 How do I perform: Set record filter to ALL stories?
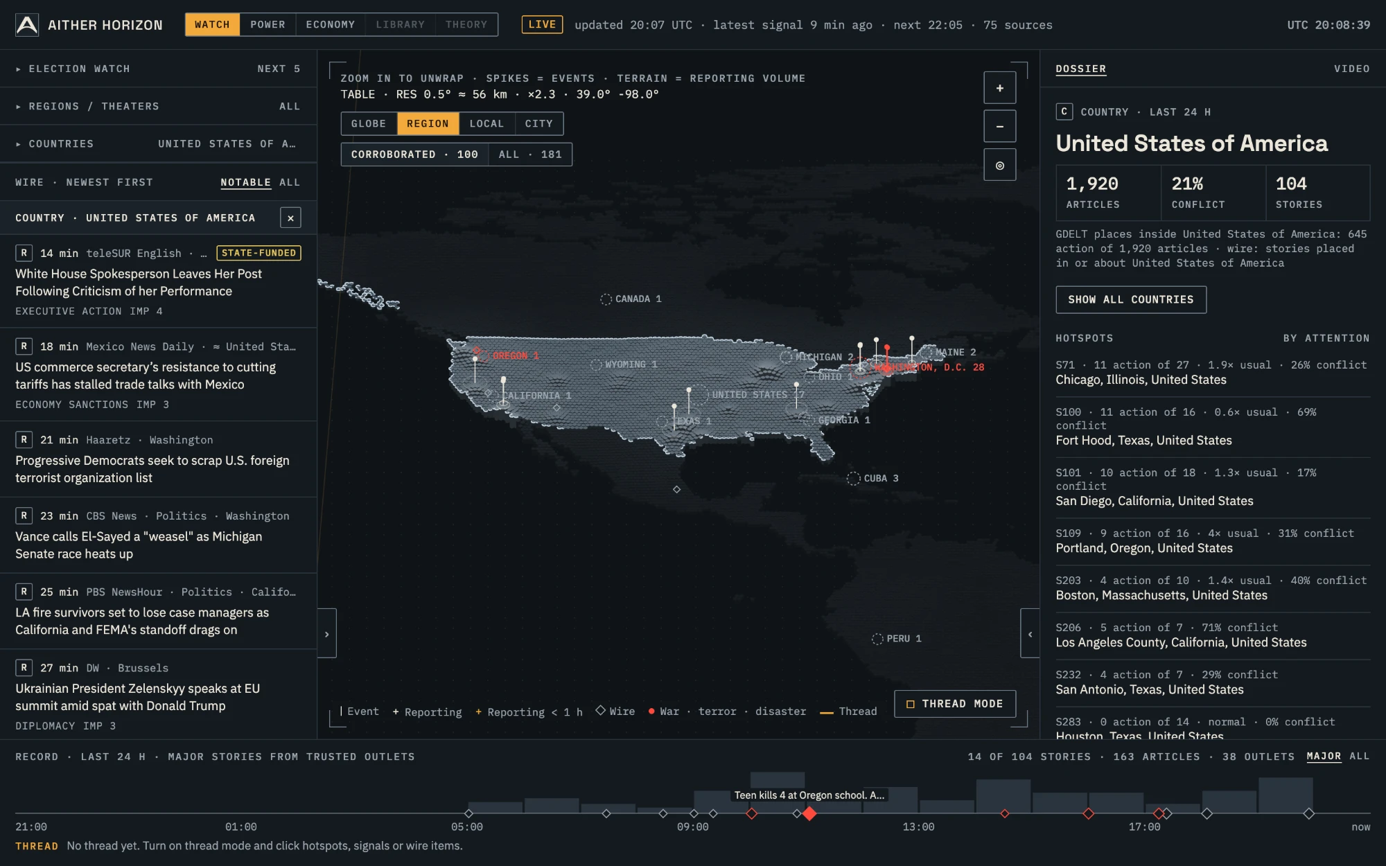click(1360, 757)
